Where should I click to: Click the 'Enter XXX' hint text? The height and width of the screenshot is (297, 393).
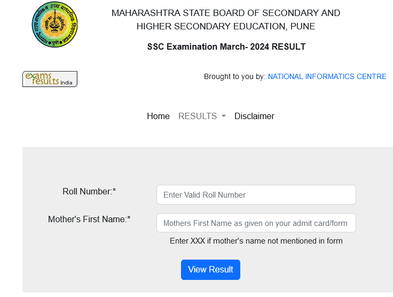pyautogui.click(x=256, y=241)
